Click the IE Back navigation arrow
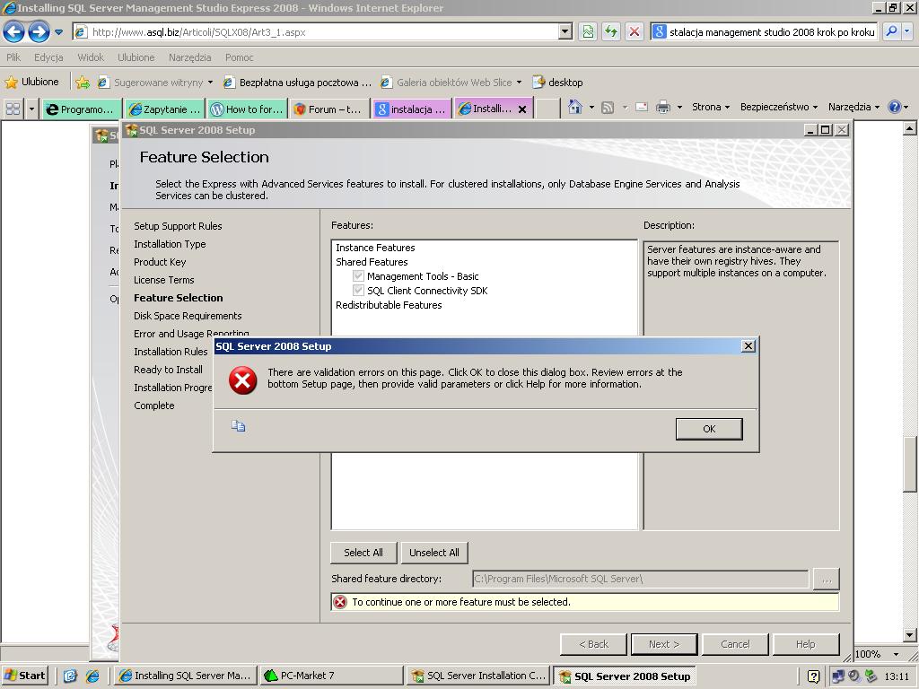919x689 pixels. tap(13, 31)
